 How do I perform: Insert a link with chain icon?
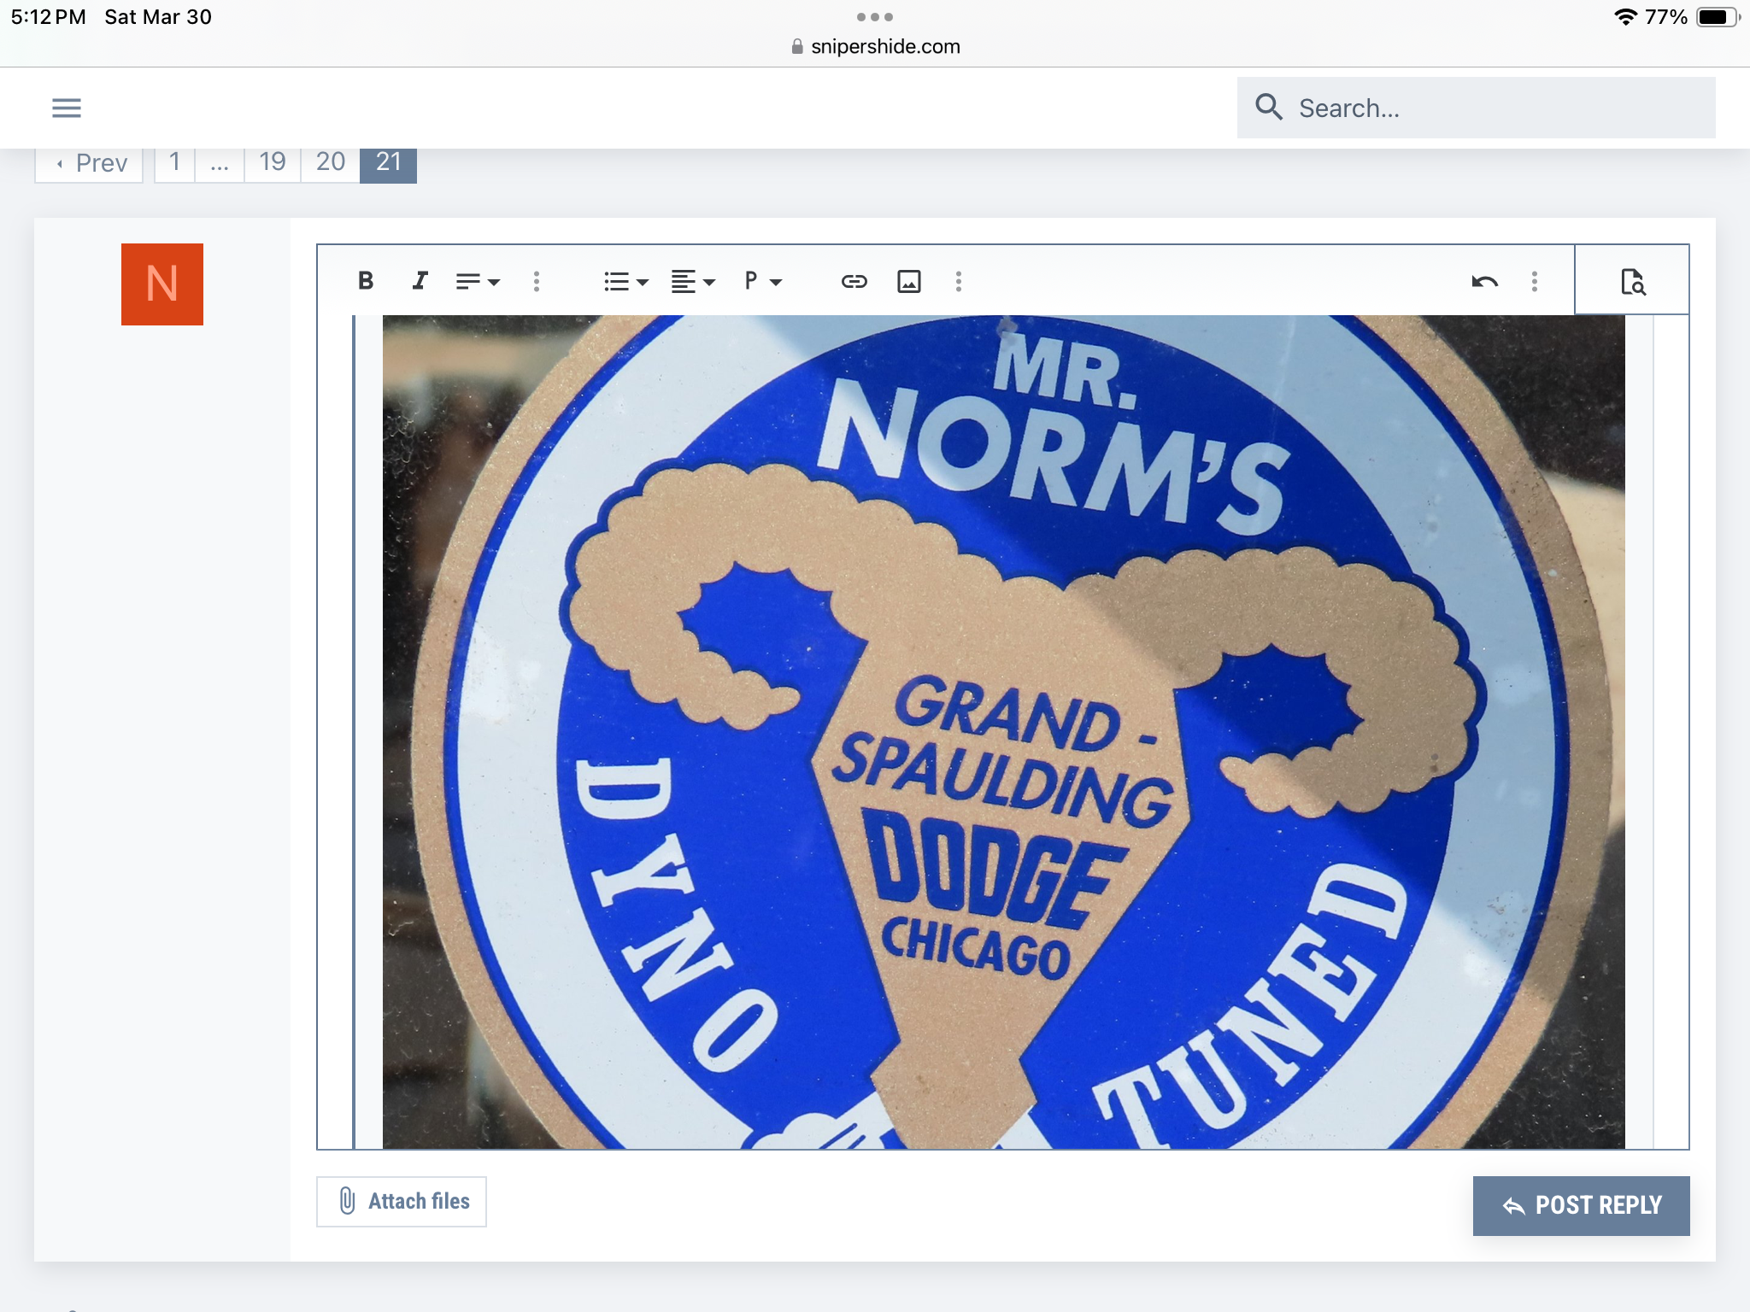point(854,281)
